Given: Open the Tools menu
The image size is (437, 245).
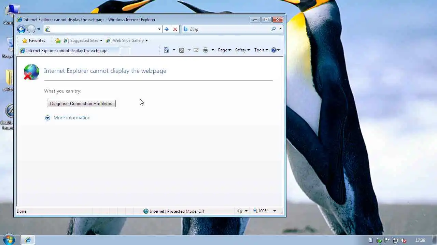Looking at the screenshot, I should tap(261, 50).
